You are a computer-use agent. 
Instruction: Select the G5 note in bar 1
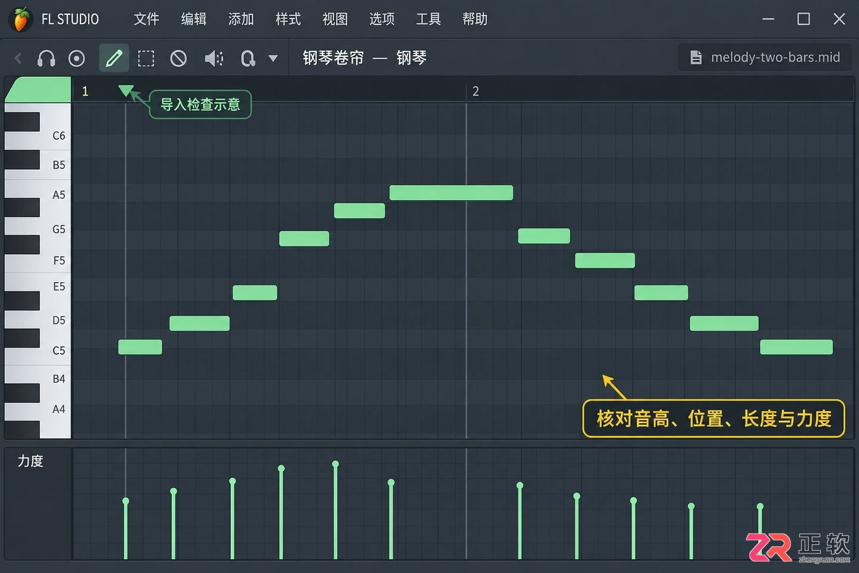click(x=304, y=238)
